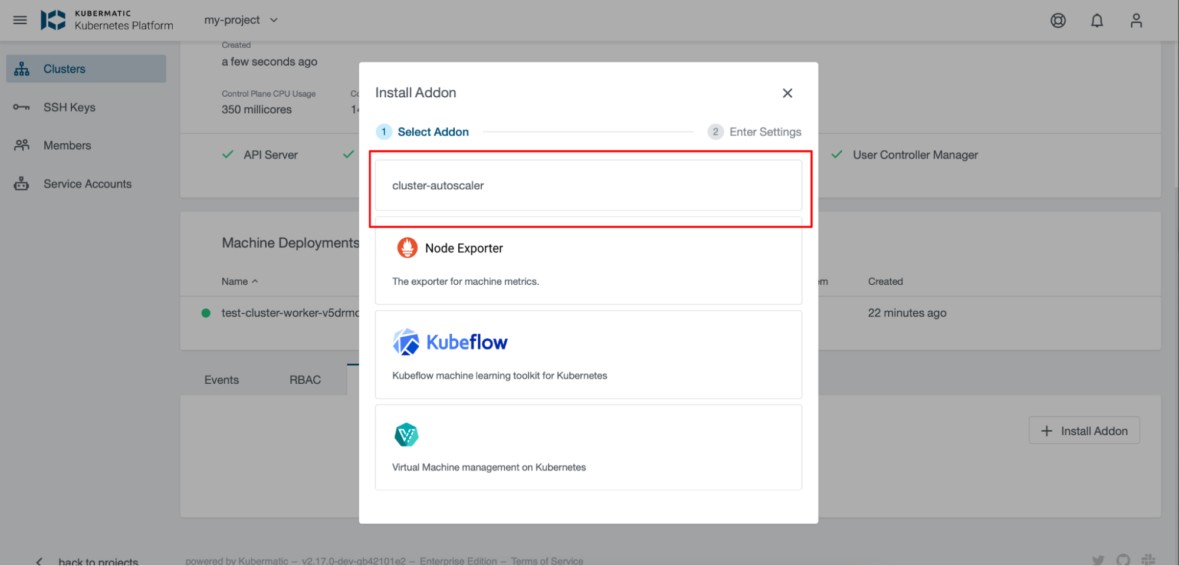Viewport: 1179px width, 566px height.
Task: Open SSH Keys in sidebar
Action: (x=69, y=107)
